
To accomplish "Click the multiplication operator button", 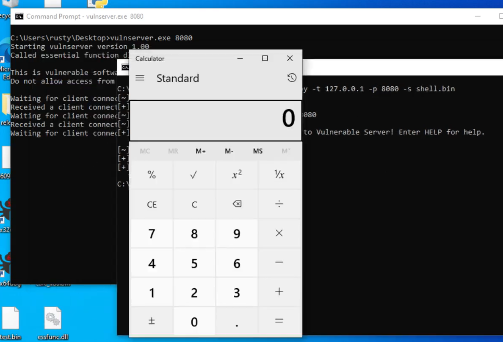I will click(x=279, y=233).
